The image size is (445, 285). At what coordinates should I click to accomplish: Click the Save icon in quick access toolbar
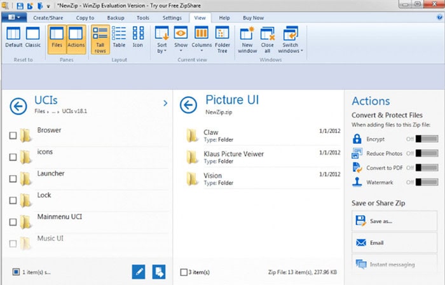(20, 6)
